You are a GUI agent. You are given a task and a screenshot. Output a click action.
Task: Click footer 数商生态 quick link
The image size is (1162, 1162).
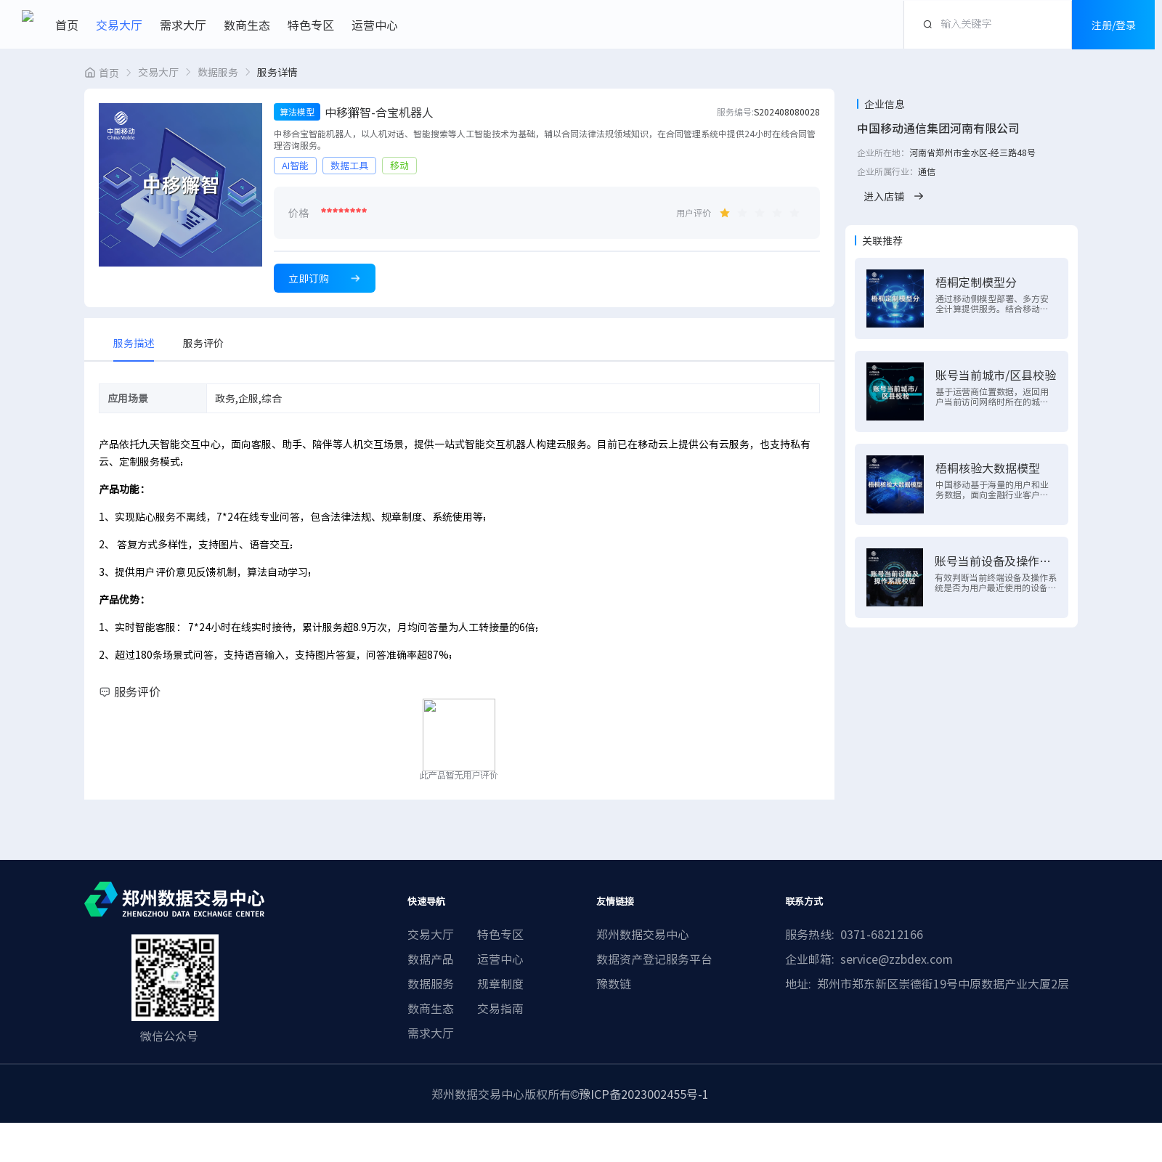[x=431, y=1009]
